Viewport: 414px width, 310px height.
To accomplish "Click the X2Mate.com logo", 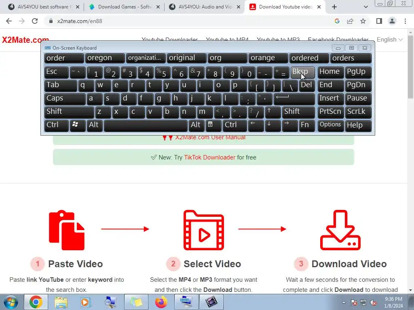I will pos(25,40).
